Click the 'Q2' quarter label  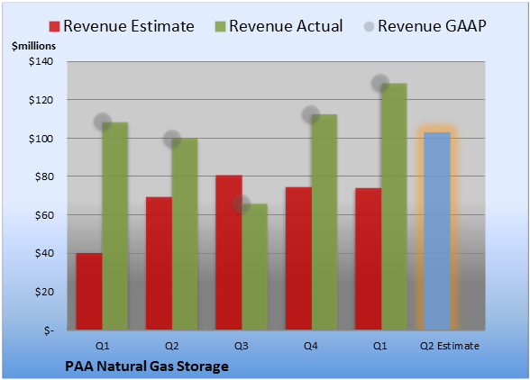click(x=171, y=346)
